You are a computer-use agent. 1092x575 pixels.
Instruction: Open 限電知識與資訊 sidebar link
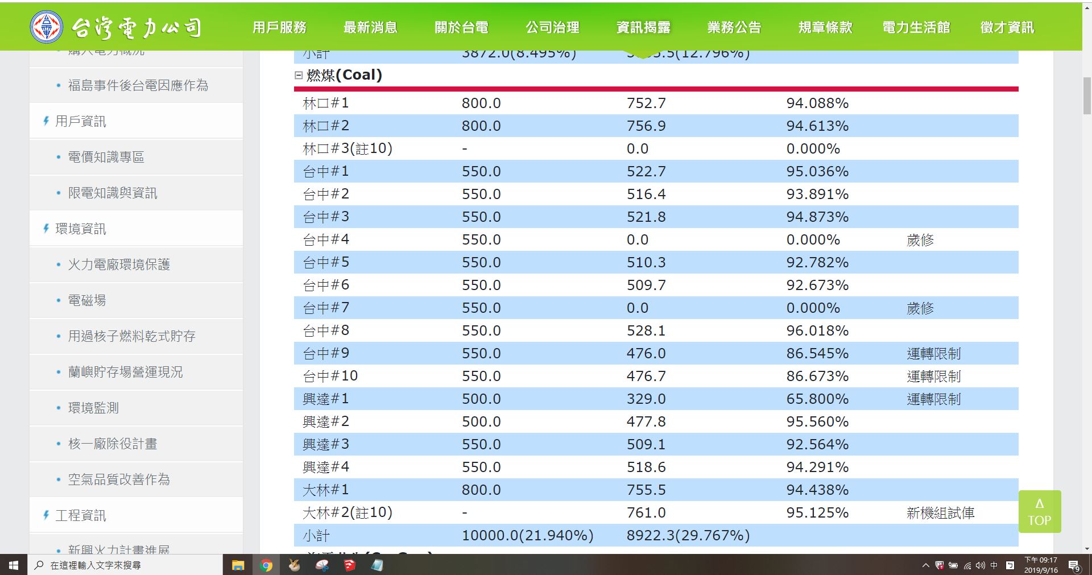pos(113,193)
